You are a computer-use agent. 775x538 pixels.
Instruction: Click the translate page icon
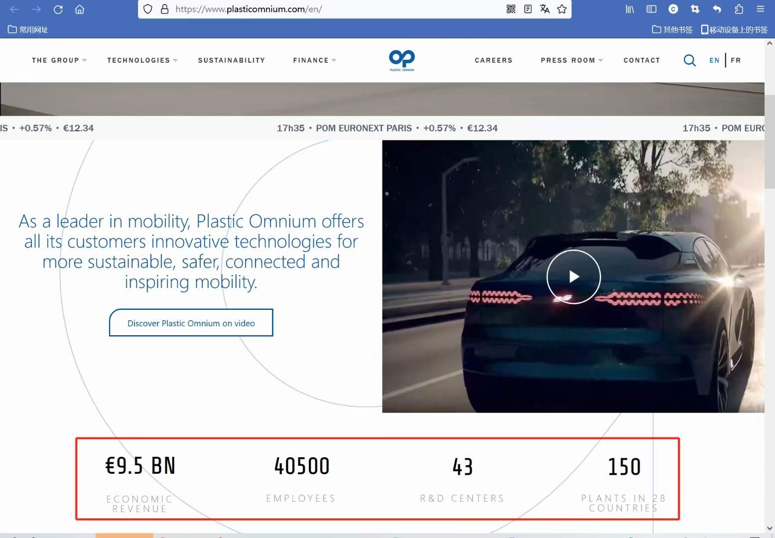click(x=545, y=9)
